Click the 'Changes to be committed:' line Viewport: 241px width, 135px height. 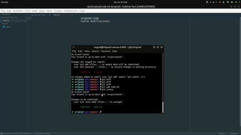(x=85, y=99)
